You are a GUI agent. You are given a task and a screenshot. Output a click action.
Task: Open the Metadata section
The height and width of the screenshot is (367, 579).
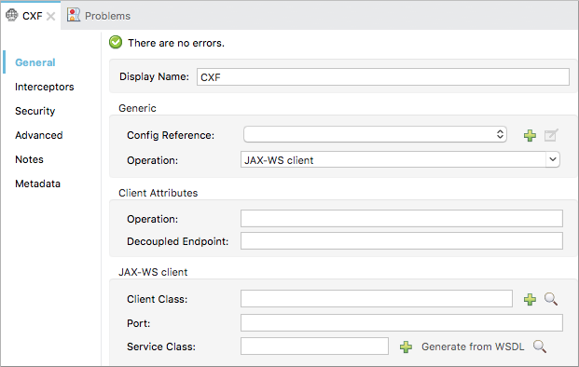[x=37, y=183]
